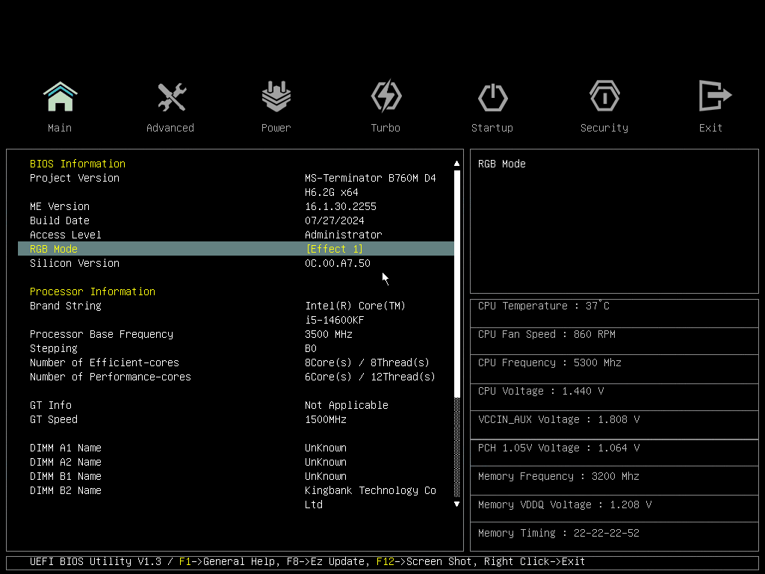
Task: Open the Security shield icon
Action: click(x=604, y=96)
